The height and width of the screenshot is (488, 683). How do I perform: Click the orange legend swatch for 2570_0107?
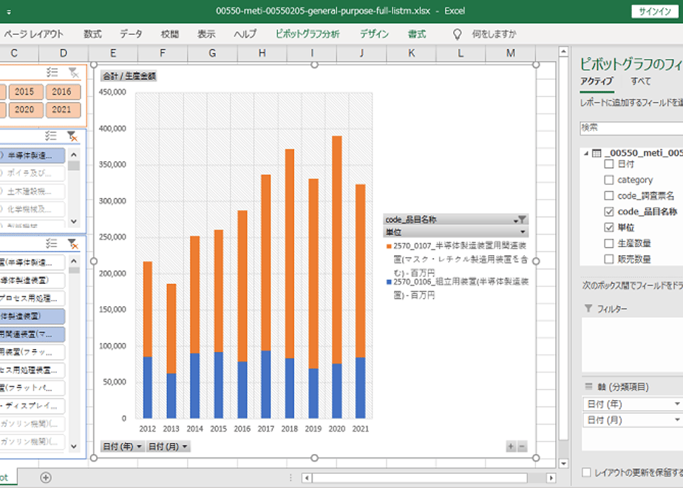point(389,246)
